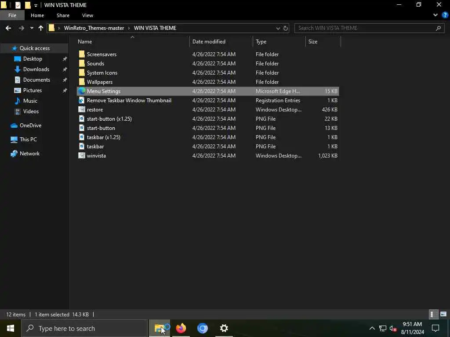This screenshot has height=337, width=450.
Task: Open File Explorer taskbar icon
Action: coord(160,328)
